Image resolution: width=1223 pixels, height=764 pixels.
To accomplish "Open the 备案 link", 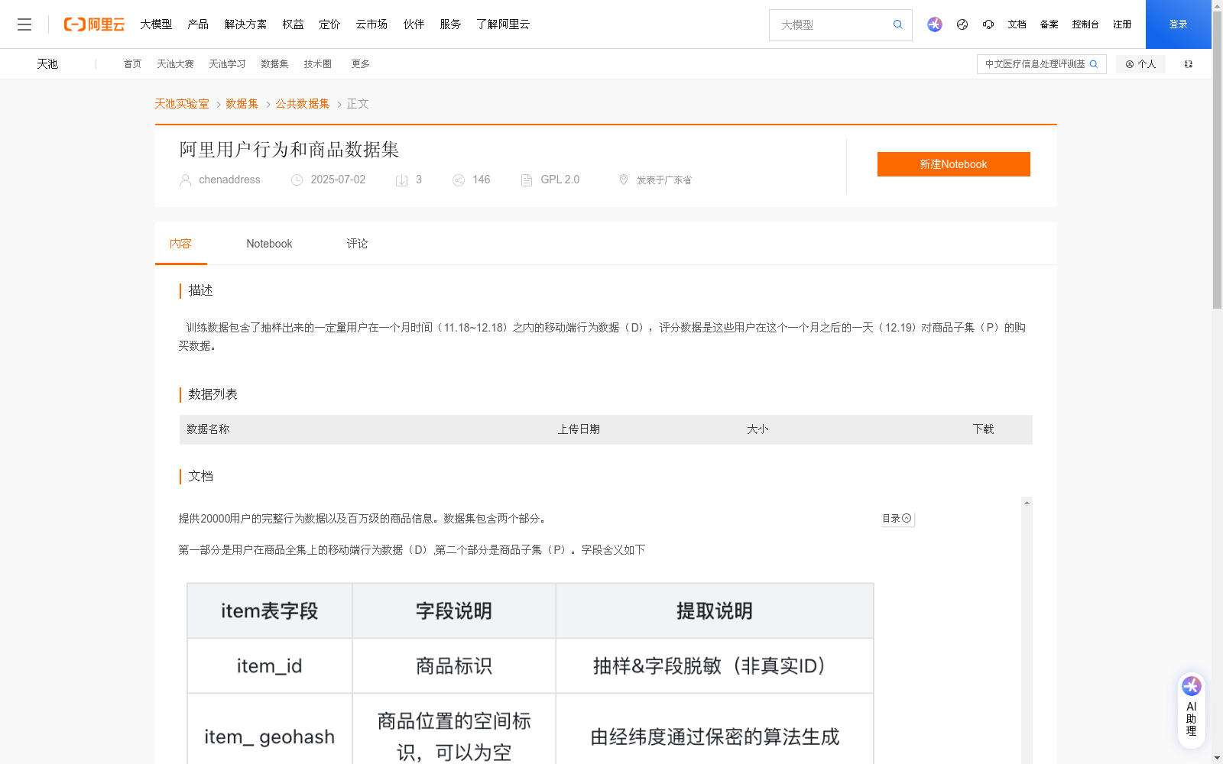I will tap(1049, 24).
